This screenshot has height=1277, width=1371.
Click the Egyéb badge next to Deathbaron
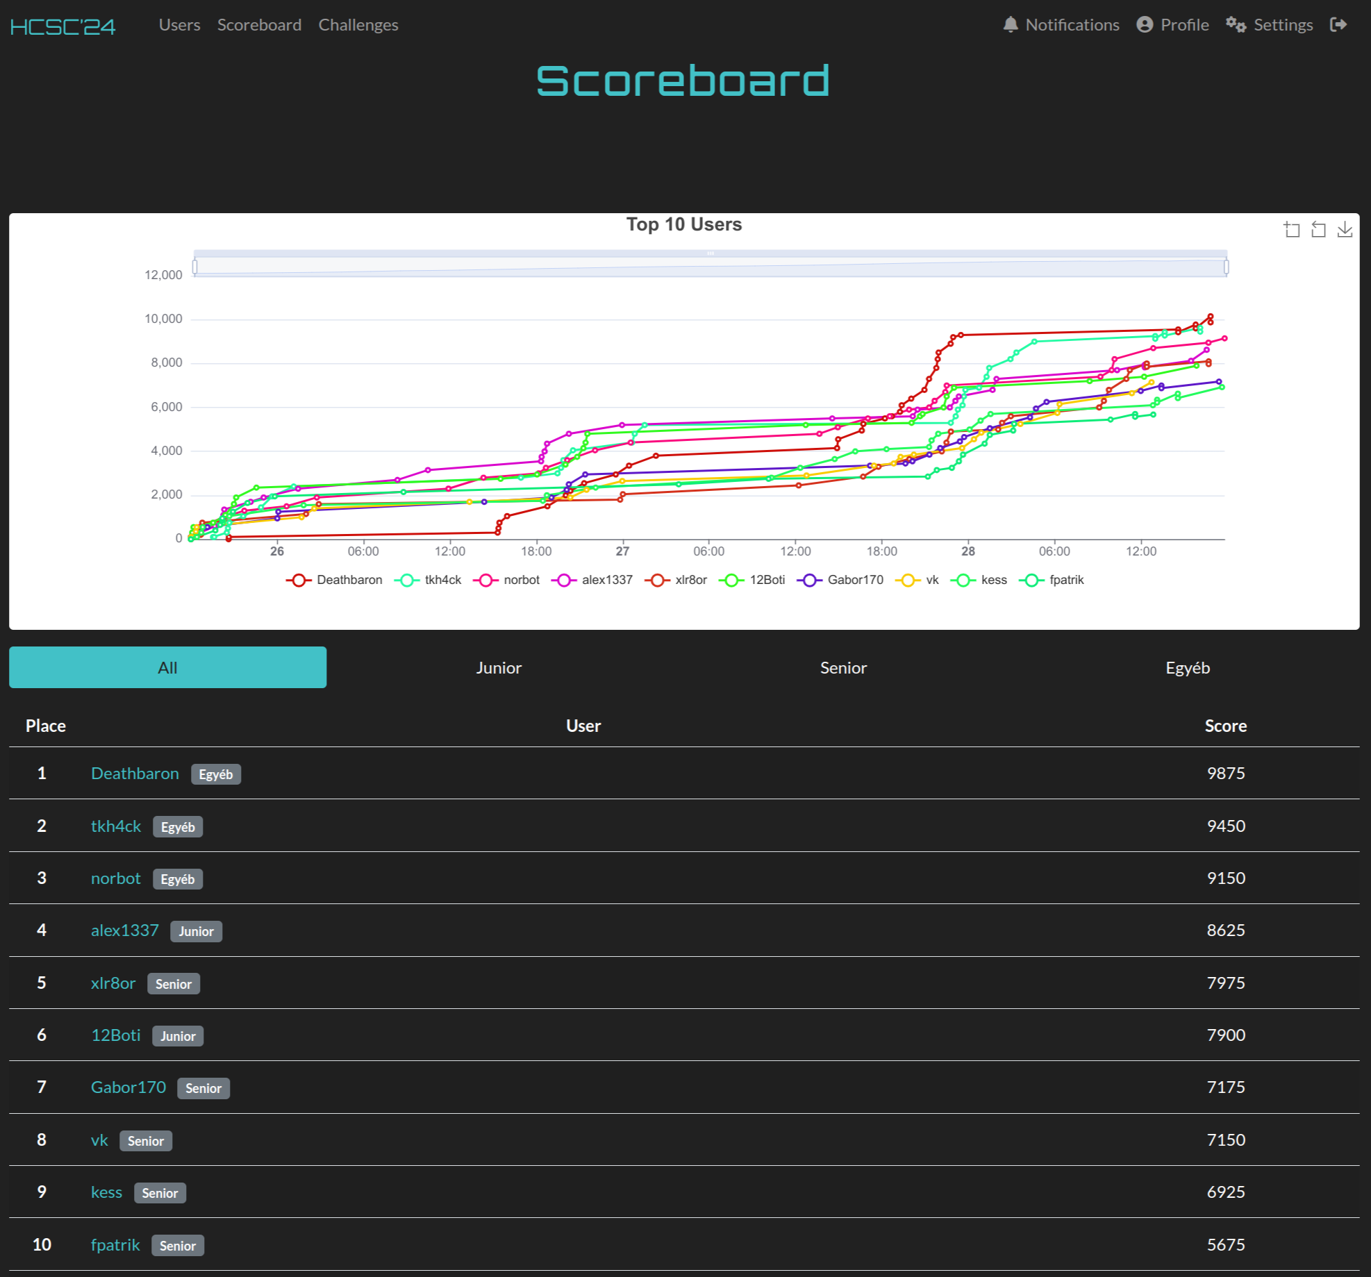click(216, 774)
